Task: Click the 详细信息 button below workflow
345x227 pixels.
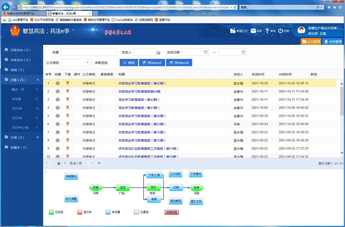Action: (172, 212)
